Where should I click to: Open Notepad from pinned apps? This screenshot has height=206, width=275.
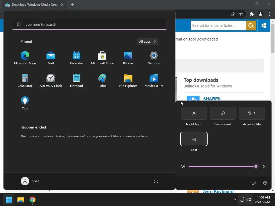click(77, 80)
